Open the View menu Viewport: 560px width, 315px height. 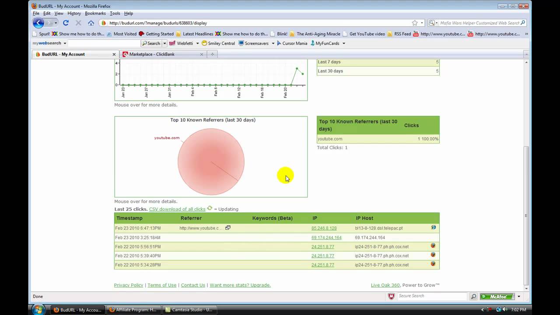[59, 14]
